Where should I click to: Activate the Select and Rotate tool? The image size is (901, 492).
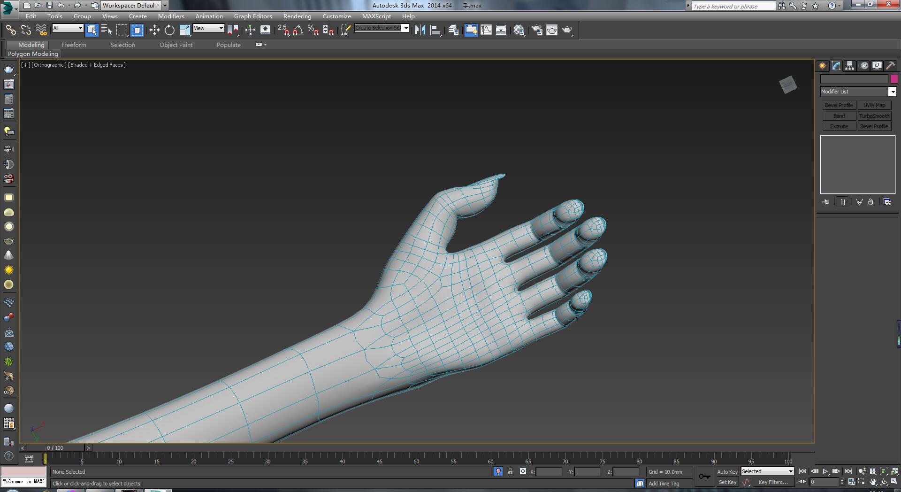tap(169, 30)
